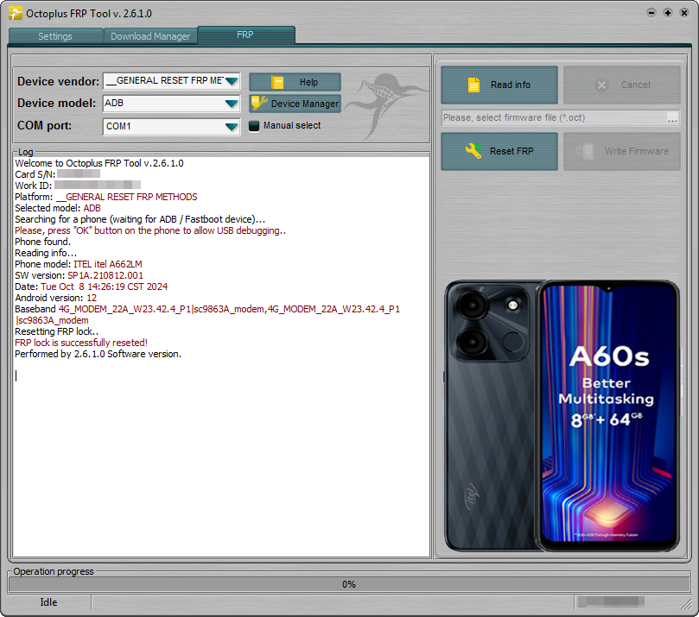The height and width of the screenshot is (617, 699).
Task: Click the yellow Help book icon
Action: [x=277, y=82]
